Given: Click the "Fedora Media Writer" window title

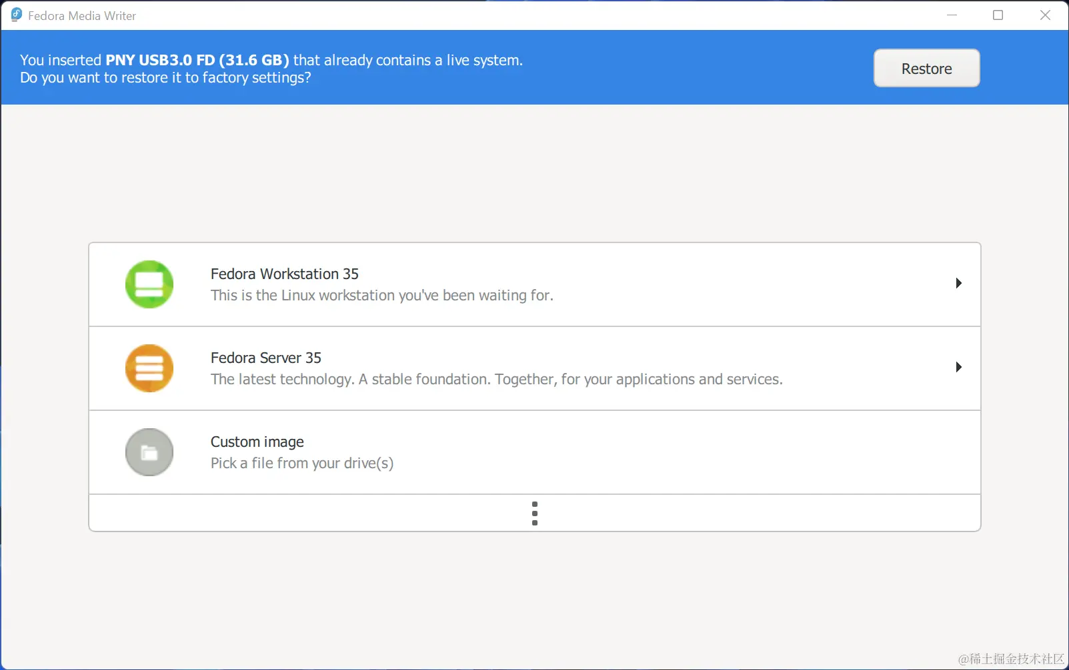Looking at the screenshot, I should point(82,15).
